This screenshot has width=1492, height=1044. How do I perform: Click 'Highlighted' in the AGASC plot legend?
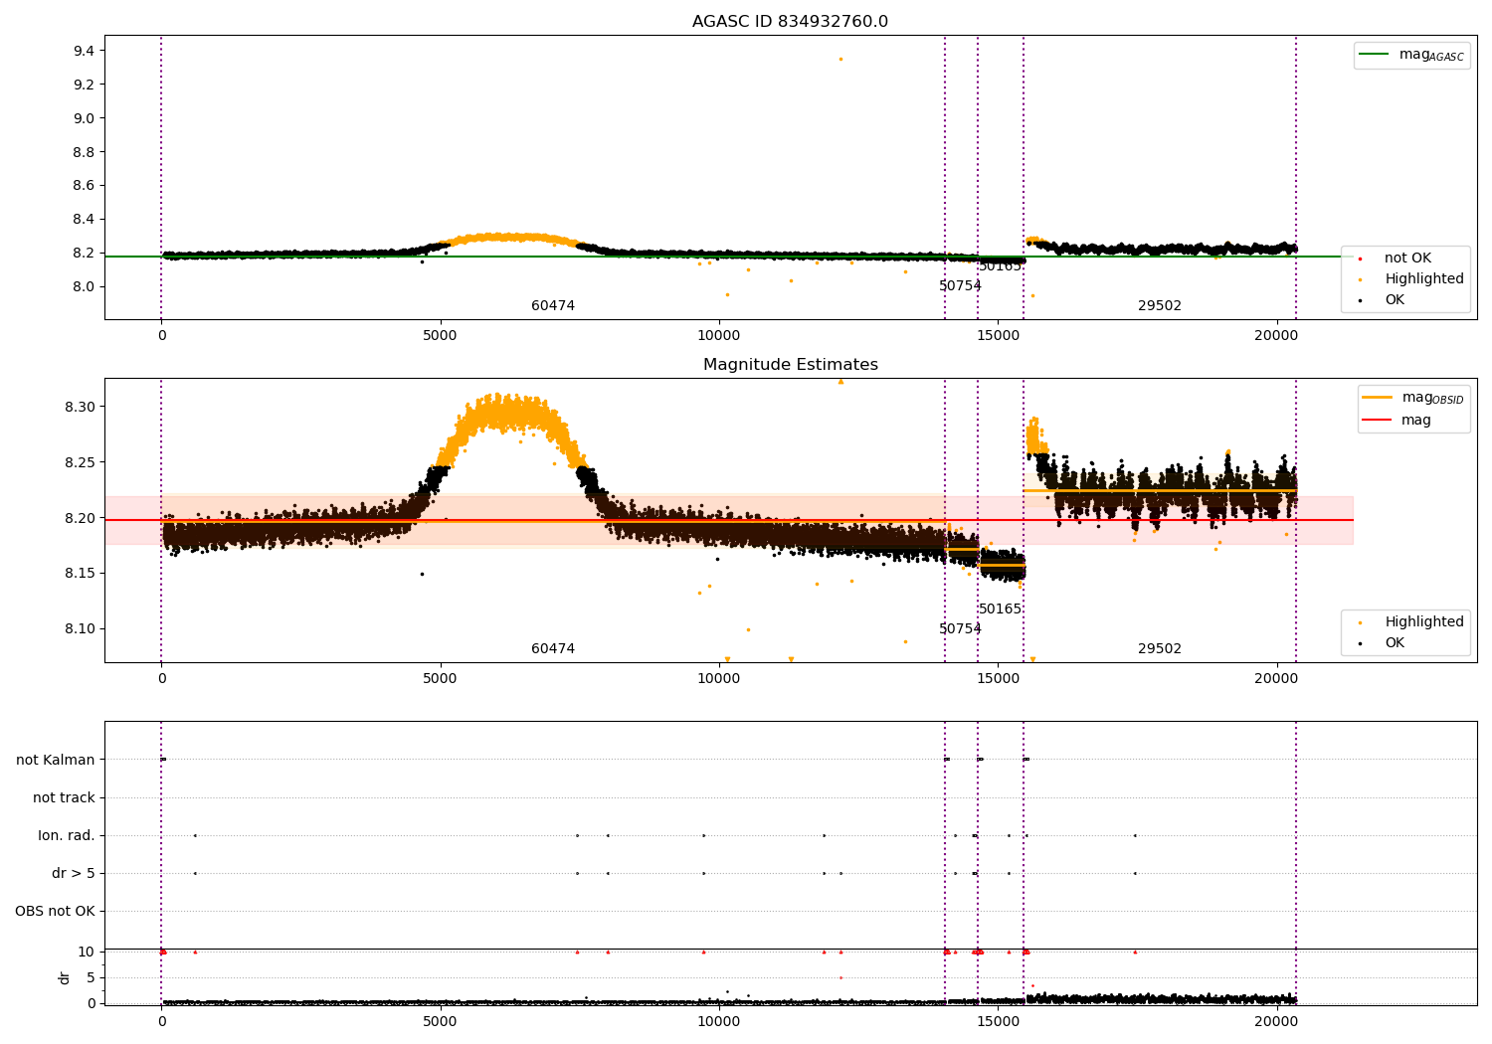tap(1424, 279)
